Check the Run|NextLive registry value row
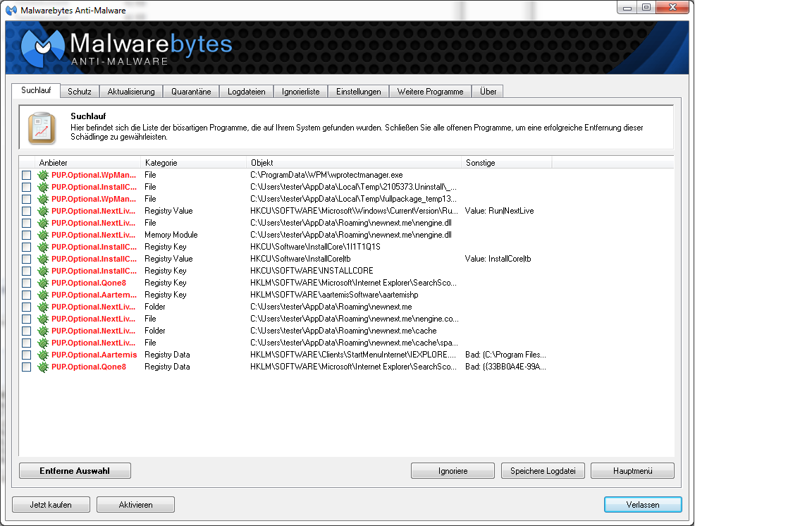The height and width of the screenshot is (526, 812). click(26, 211)
